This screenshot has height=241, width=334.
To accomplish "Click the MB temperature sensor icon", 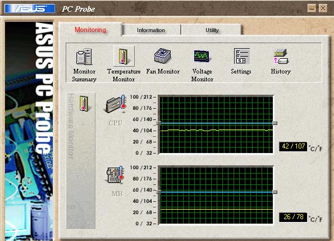I will 115,175.
